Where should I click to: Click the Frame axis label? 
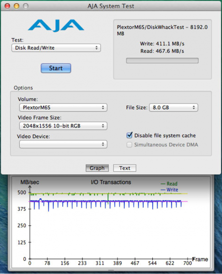click(200, 259)
